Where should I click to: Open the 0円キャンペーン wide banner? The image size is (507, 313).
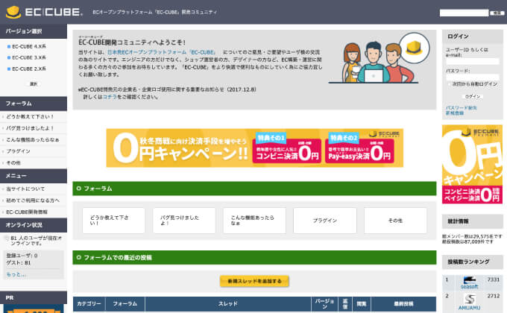pos(255,148)
